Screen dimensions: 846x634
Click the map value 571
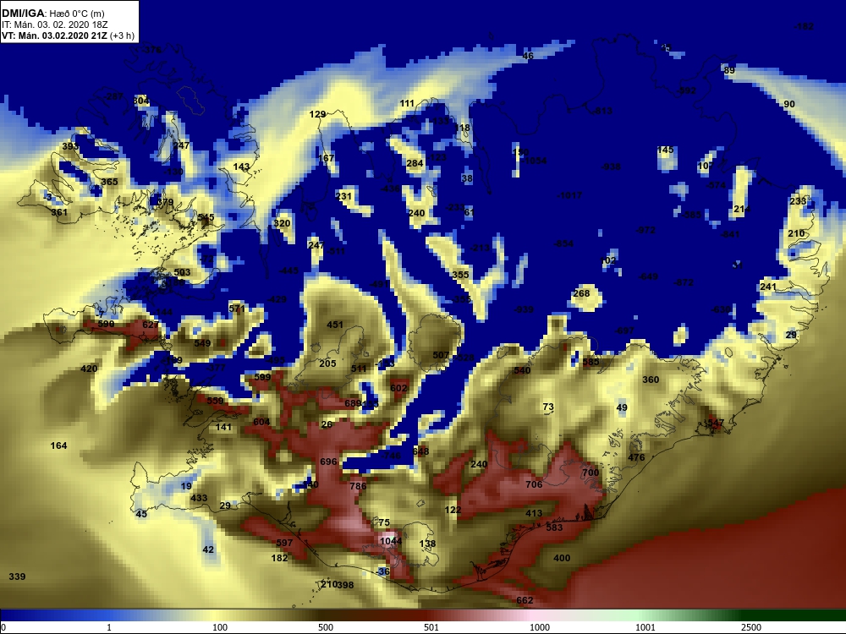pos(237,309)
